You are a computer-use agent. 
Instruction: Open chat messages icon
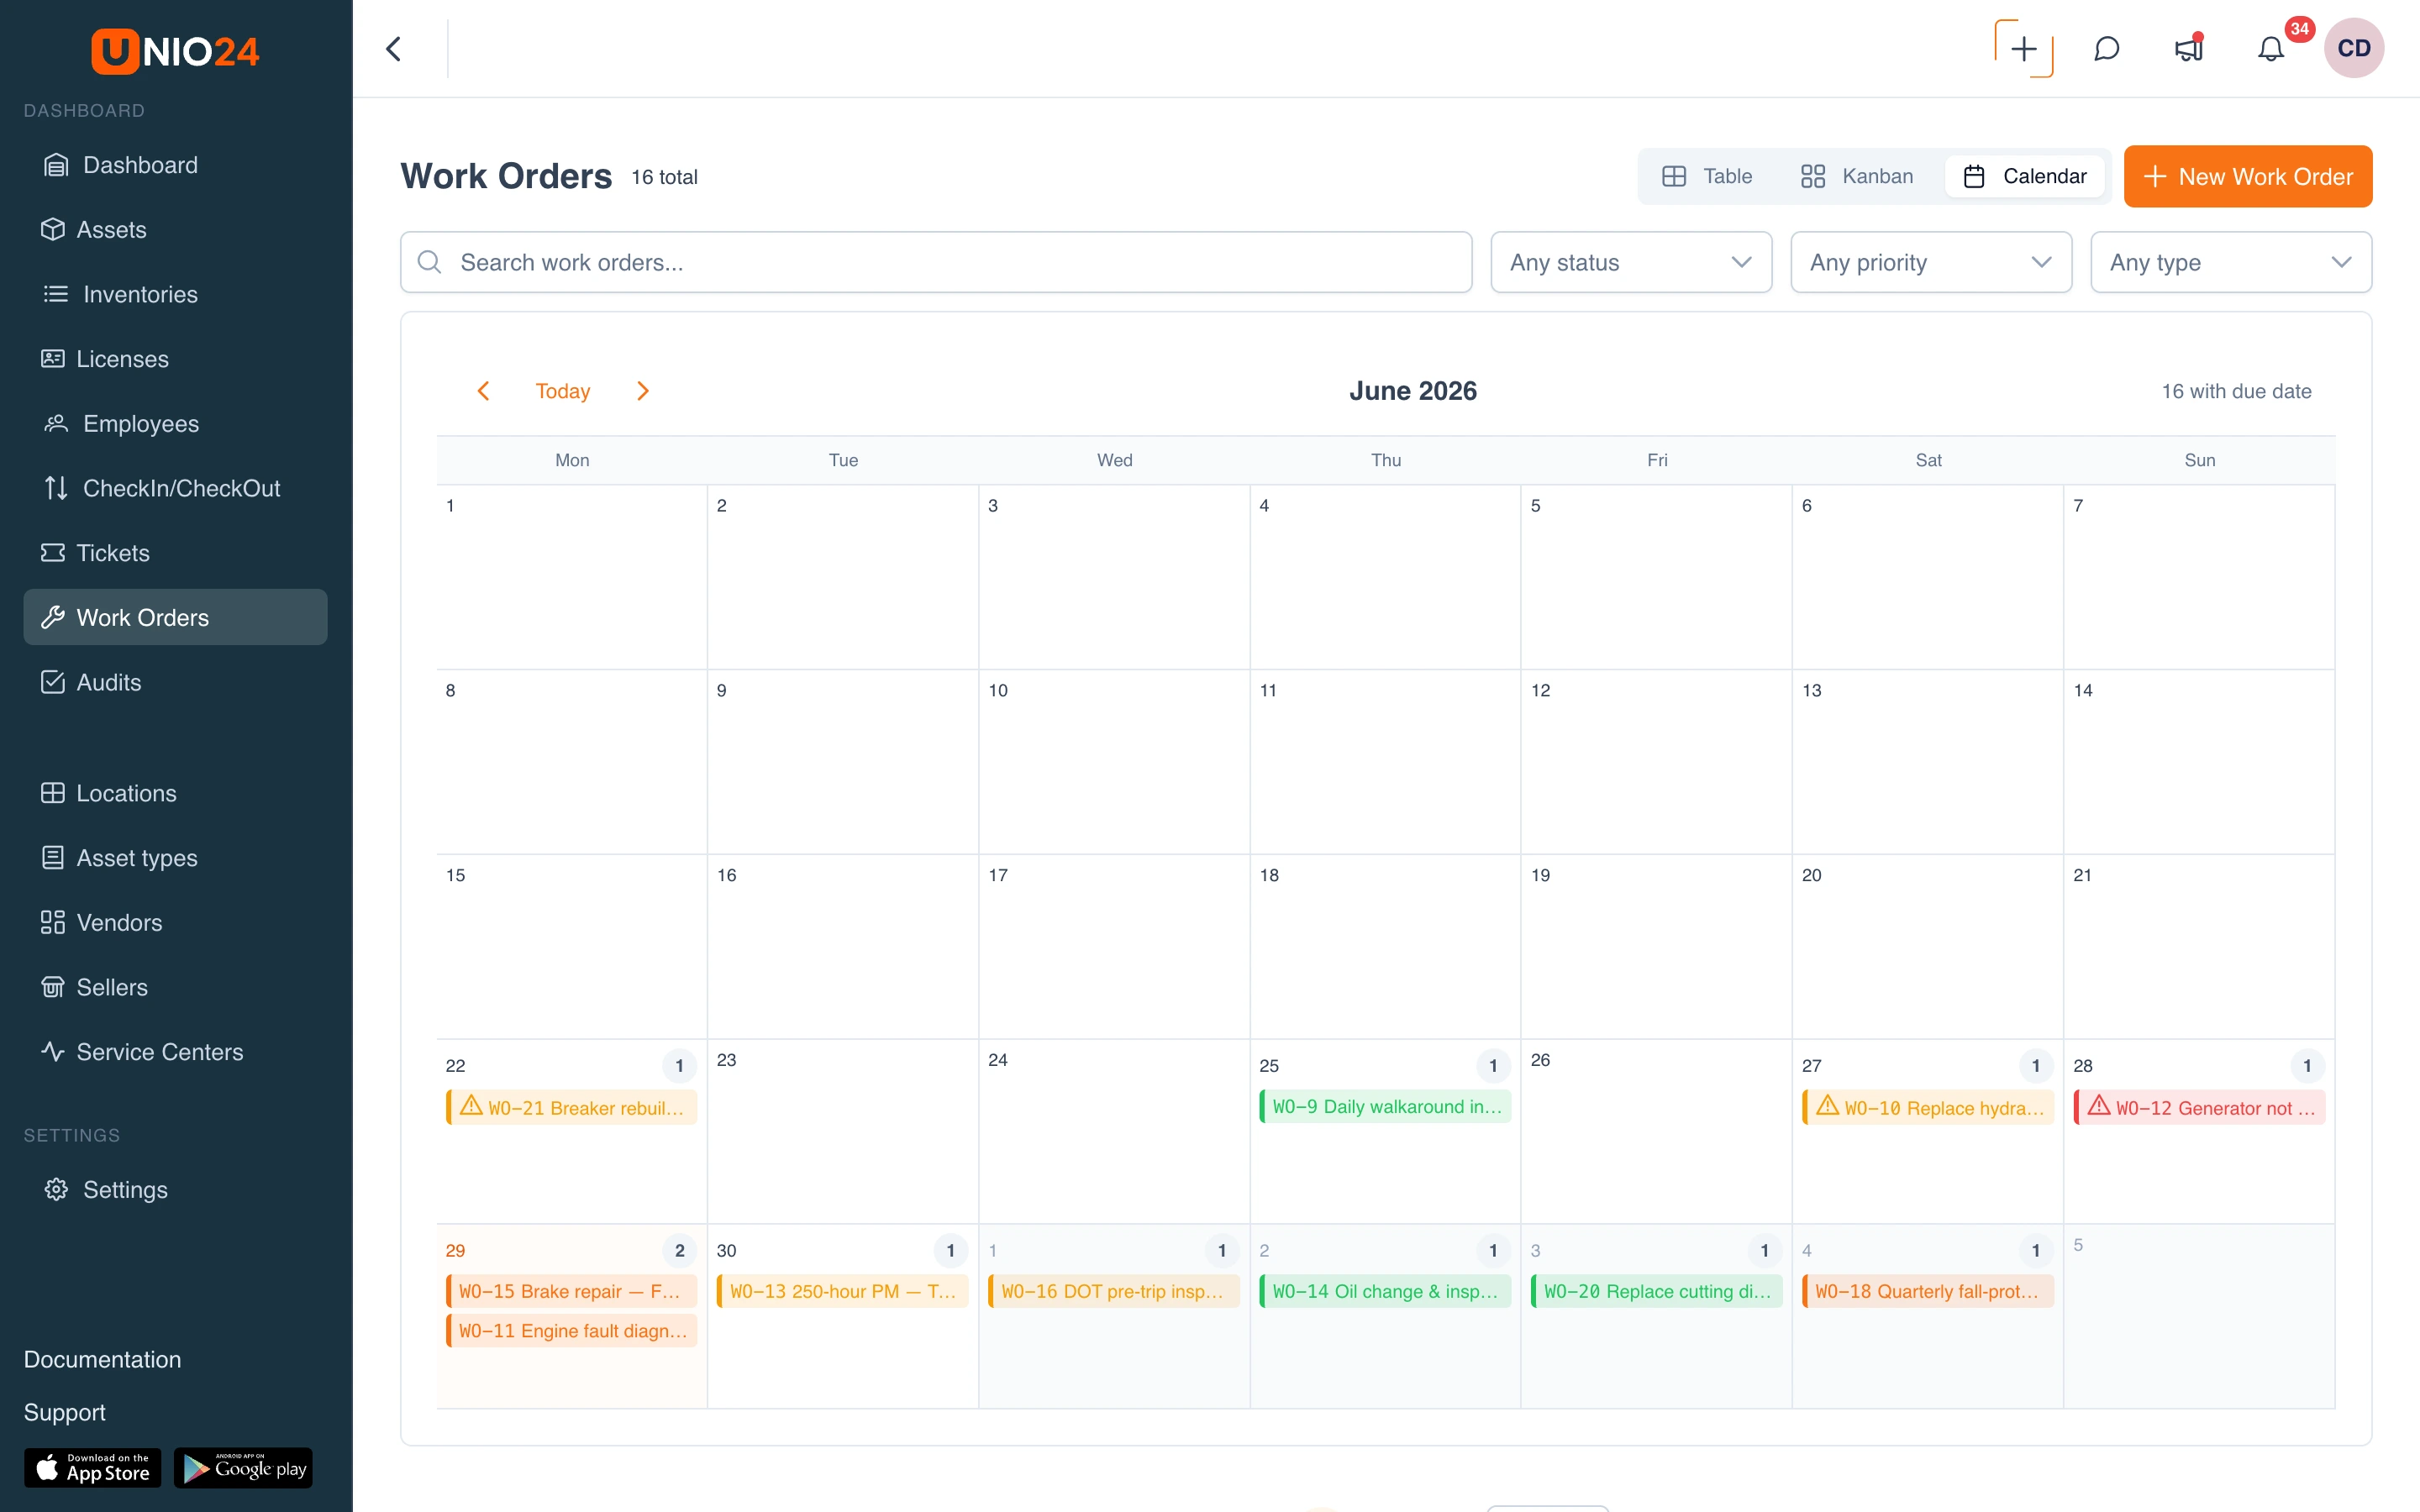[2106, 49]
